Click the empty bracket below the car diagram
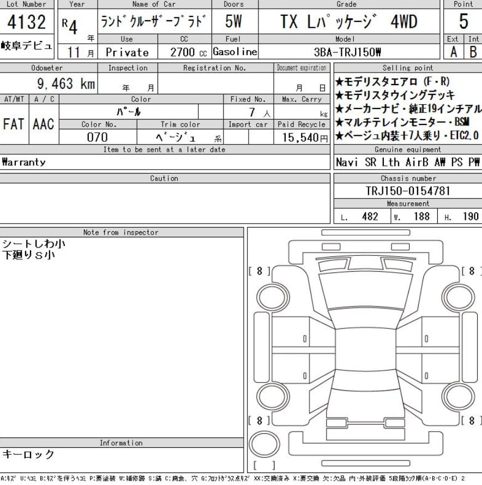Image resolution: width=482 pixels, height=485 pixels. click(x=265, y=465)
